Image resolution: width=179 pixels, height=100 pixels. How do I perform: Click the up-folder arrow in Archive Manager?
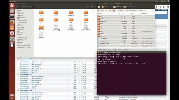[110, 11]
